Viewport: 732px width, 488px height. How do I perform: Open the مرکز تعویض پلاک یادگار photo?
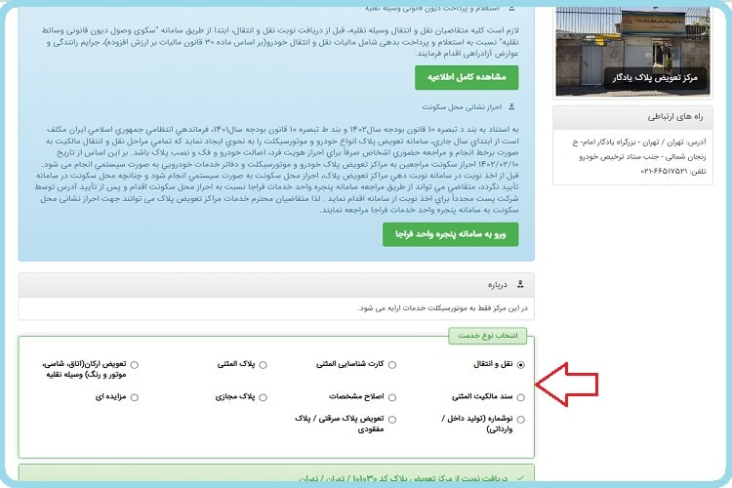coord(632,52)
